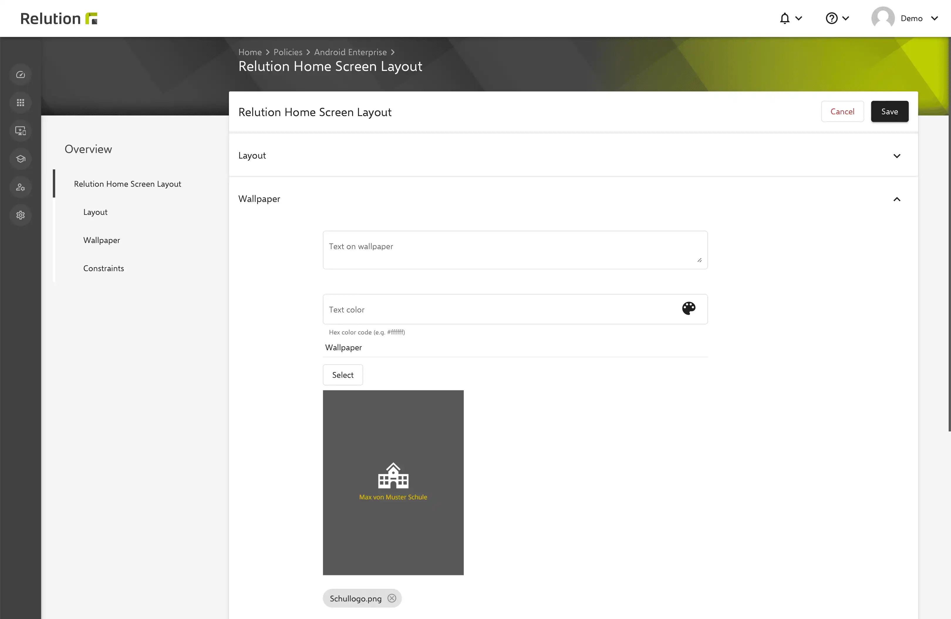The height and width of the screenshot is (619, 951).
Task: Expand the Layout section
Action: pos(573,156)
